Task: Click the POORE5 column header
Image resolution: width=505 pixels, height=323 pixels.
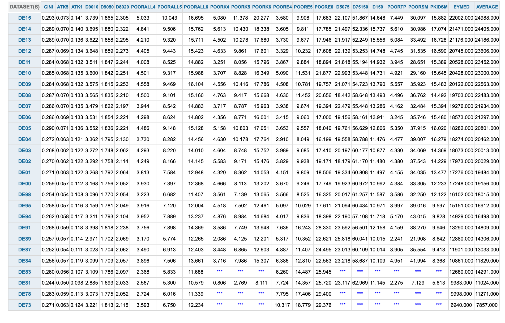Action: click(303, 7)
